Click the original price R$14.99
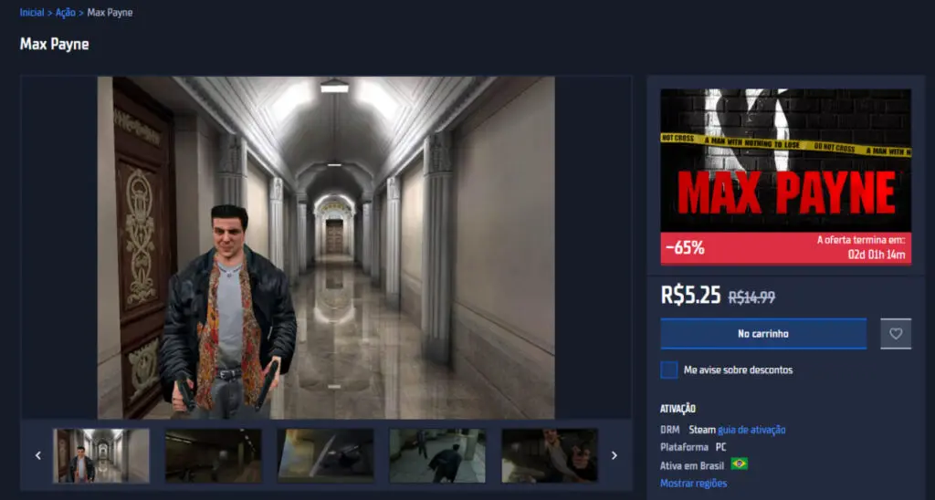935x500 pixels. tap(752, 297)
